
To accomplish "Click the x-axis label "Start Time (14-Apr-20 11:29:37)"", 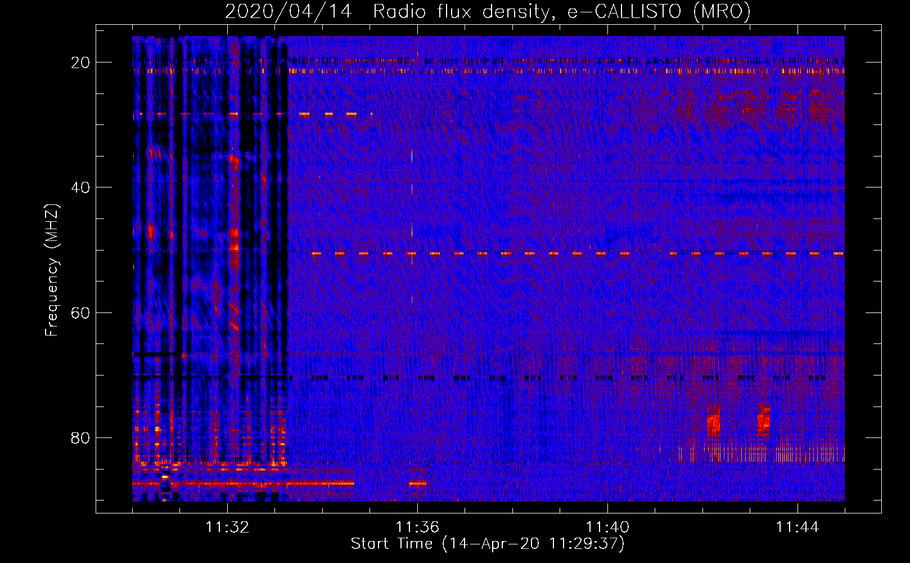I will 488,544.
